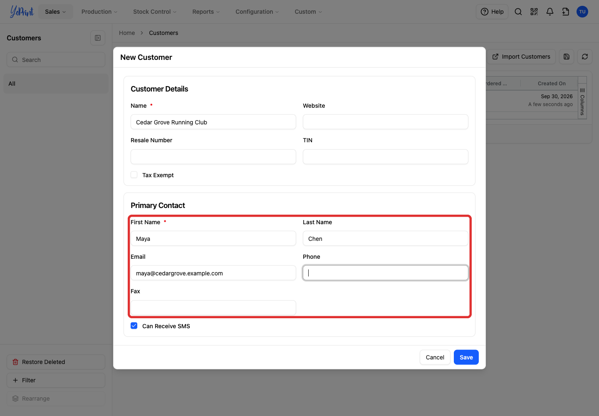Open the notifications bell
Image resolution: width=599 pixels, height=416 pixels.
[x=550, y=12]
